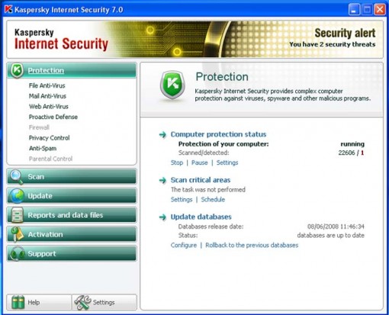389x315 pixels.
Task: Click the large green shield in Protection panel
Action: click(x=172, y=85)
